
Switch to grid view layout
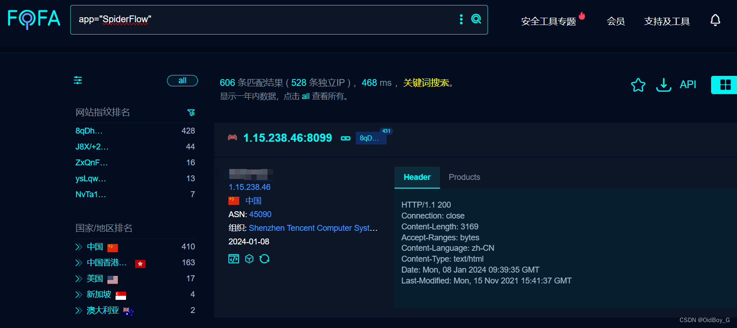[725, 85]
